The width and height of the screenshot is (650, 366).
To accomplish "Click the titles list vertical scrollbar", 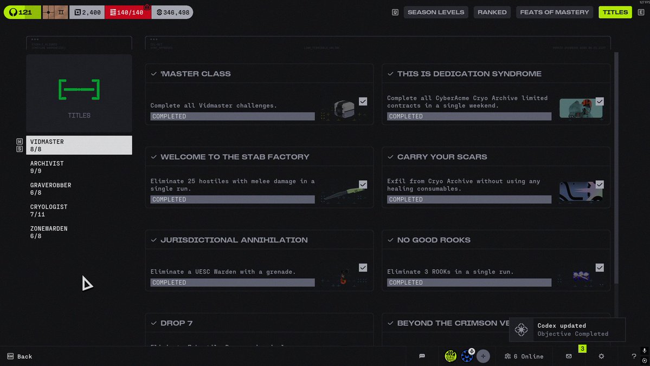I will point(616,168).
